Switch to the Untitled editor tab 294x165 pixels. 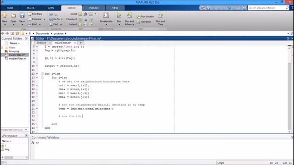coord(41,43)
